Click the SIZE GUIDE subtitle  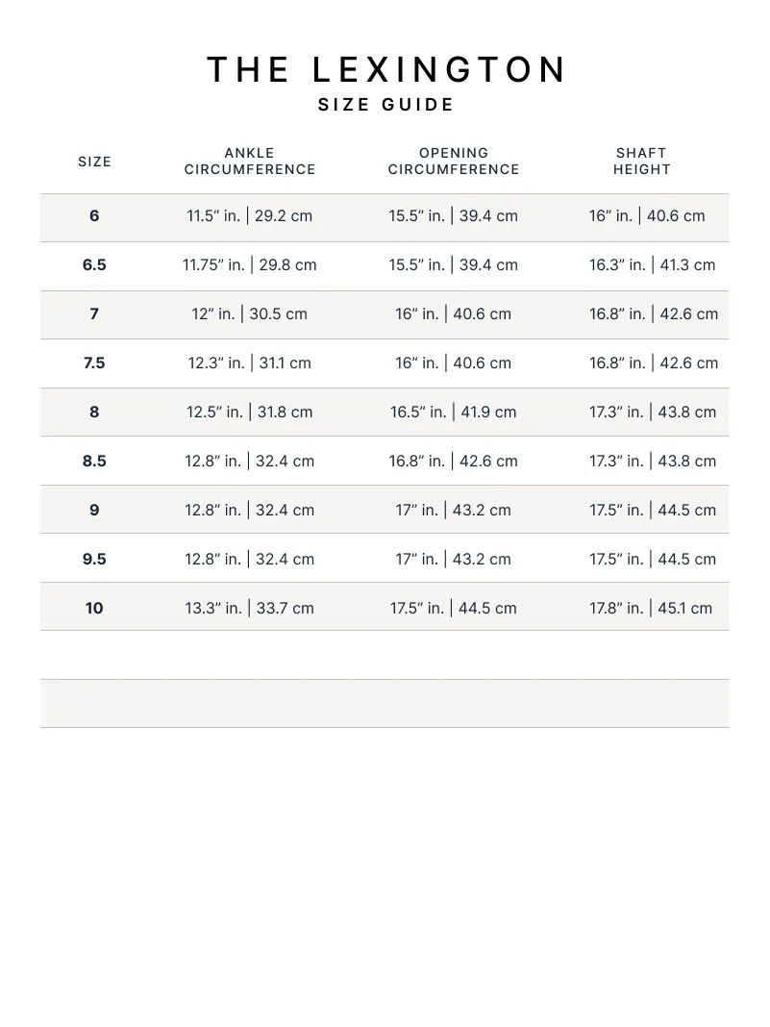(x=385, y=105)
